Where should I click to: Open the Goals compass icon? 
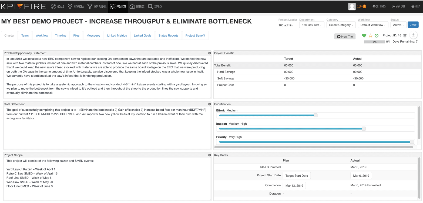point(53,6)
